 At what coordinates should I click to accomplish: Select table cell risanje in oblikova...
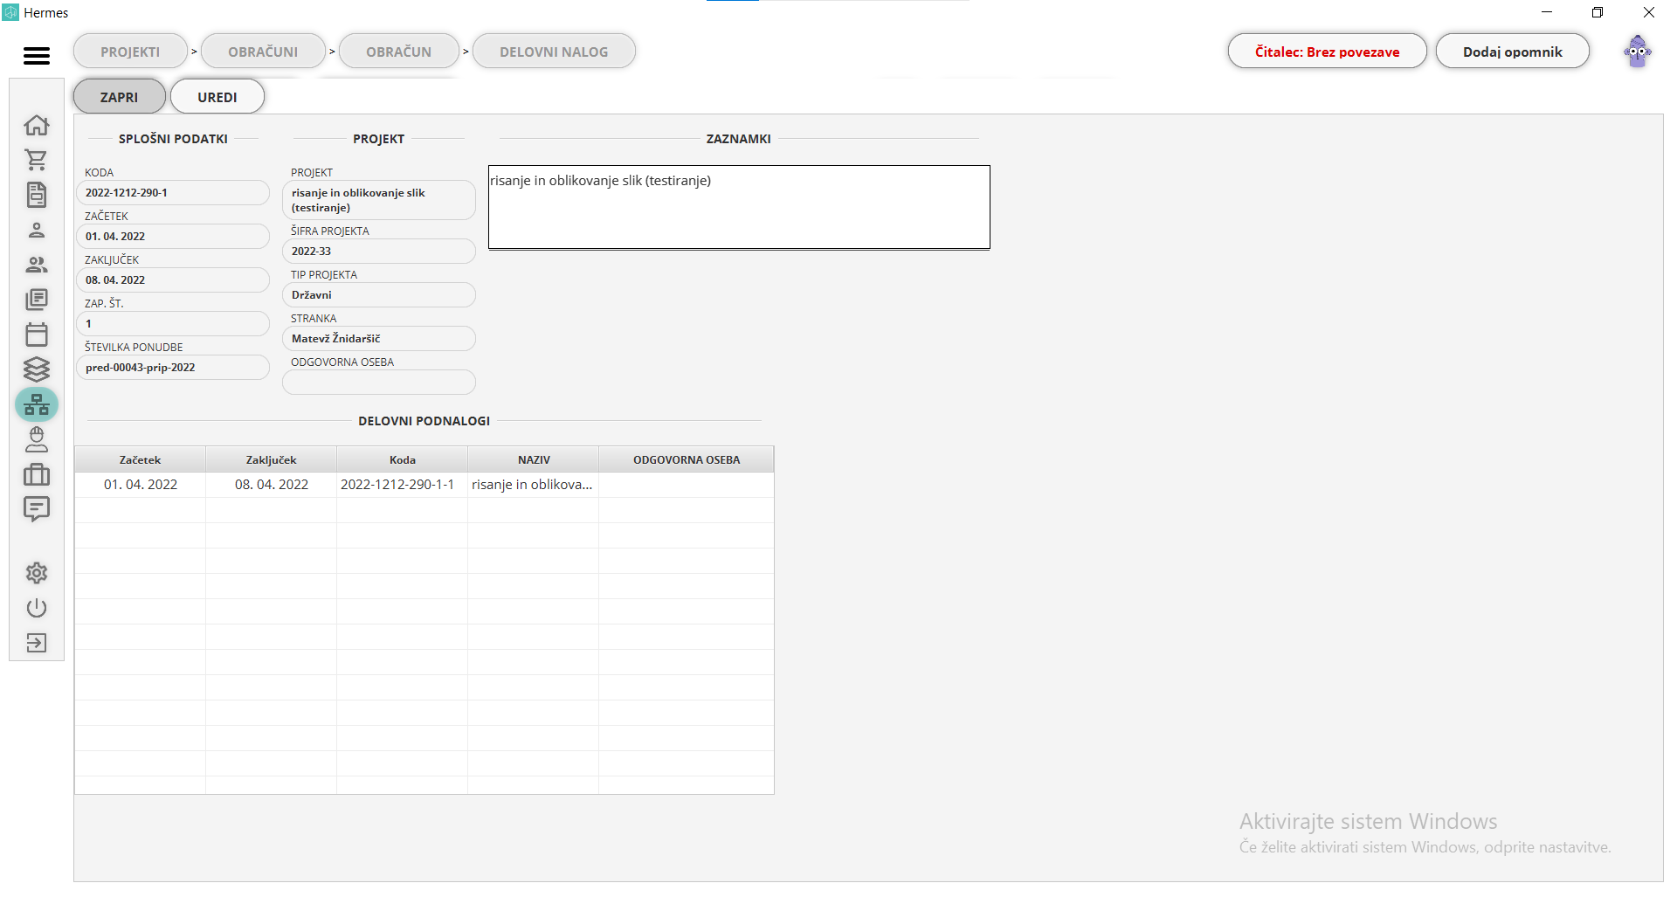click(x=532, y=485)
